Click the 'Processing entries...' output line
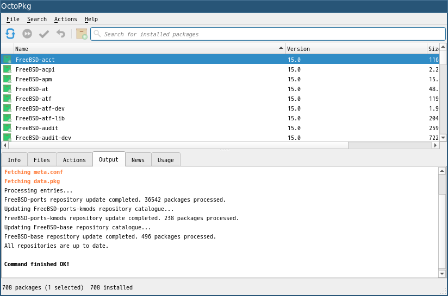The width and height of the screenshot is (448, 296). (38, 190)
